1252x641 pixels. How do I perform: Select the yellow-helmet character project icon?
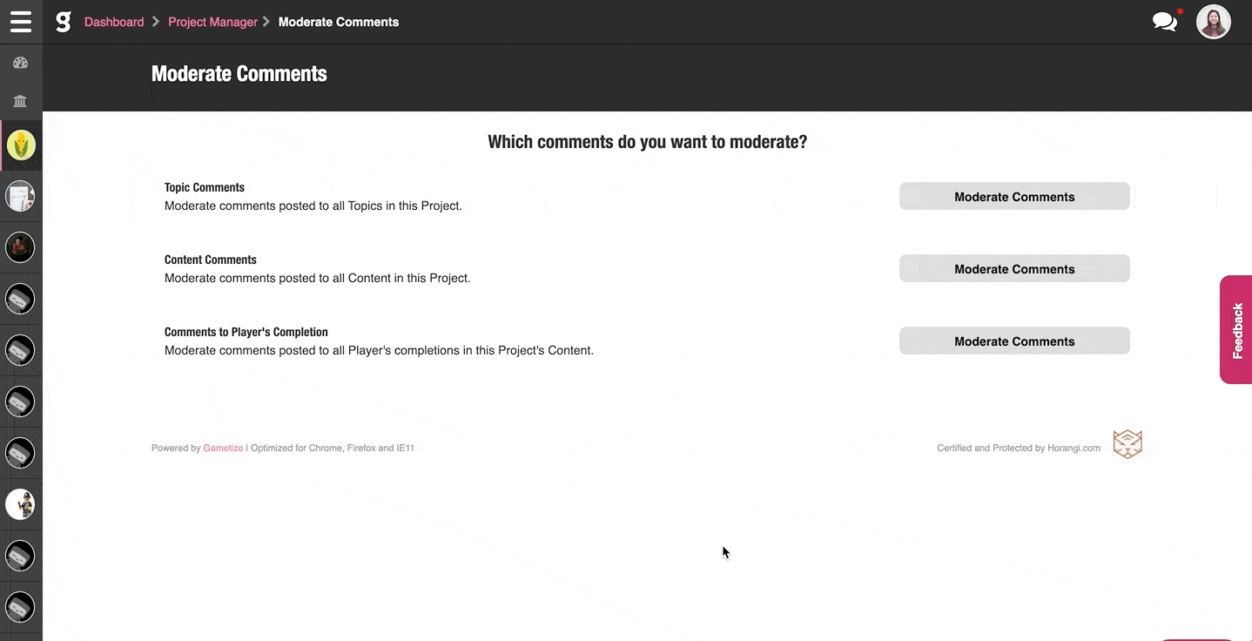(x=21, y=504)
